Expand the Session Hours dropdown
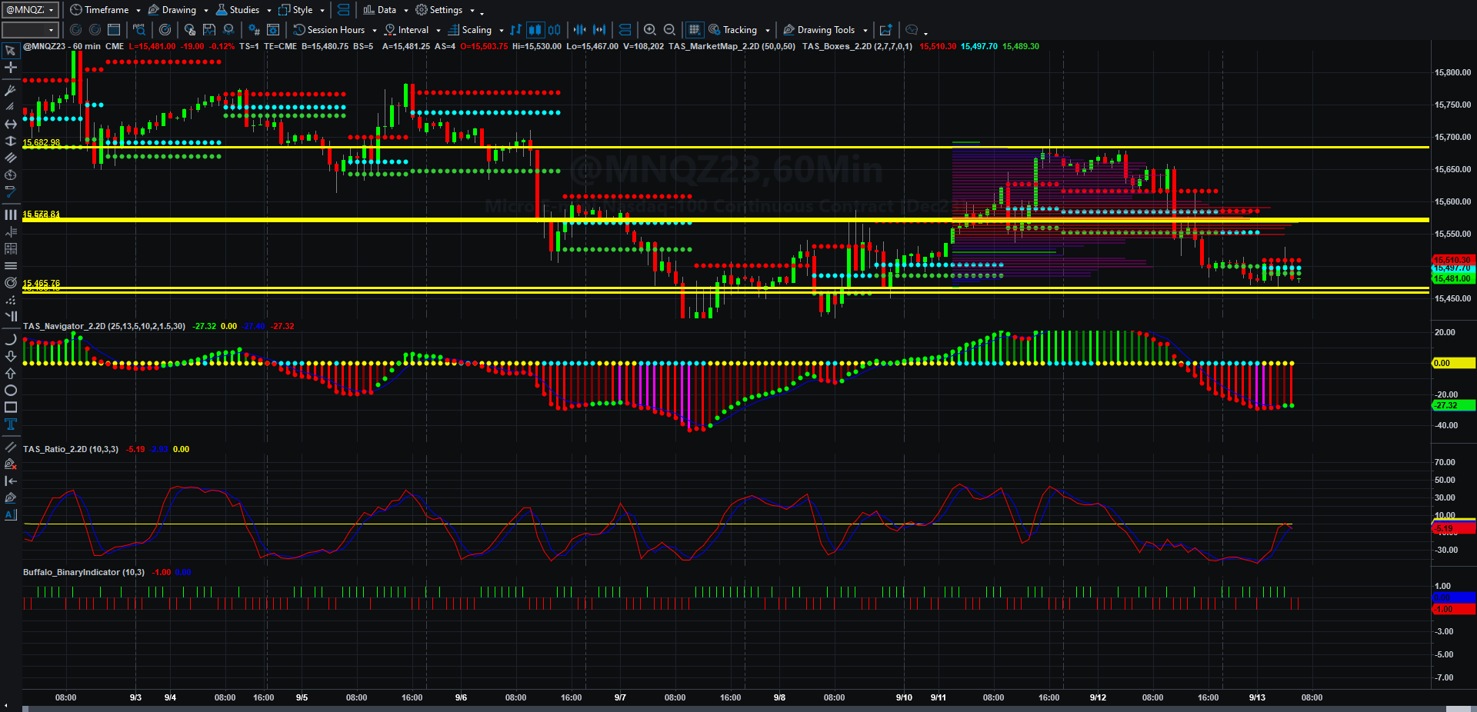The width and height of the screenshot is (1477, 712). click(335, 30)
